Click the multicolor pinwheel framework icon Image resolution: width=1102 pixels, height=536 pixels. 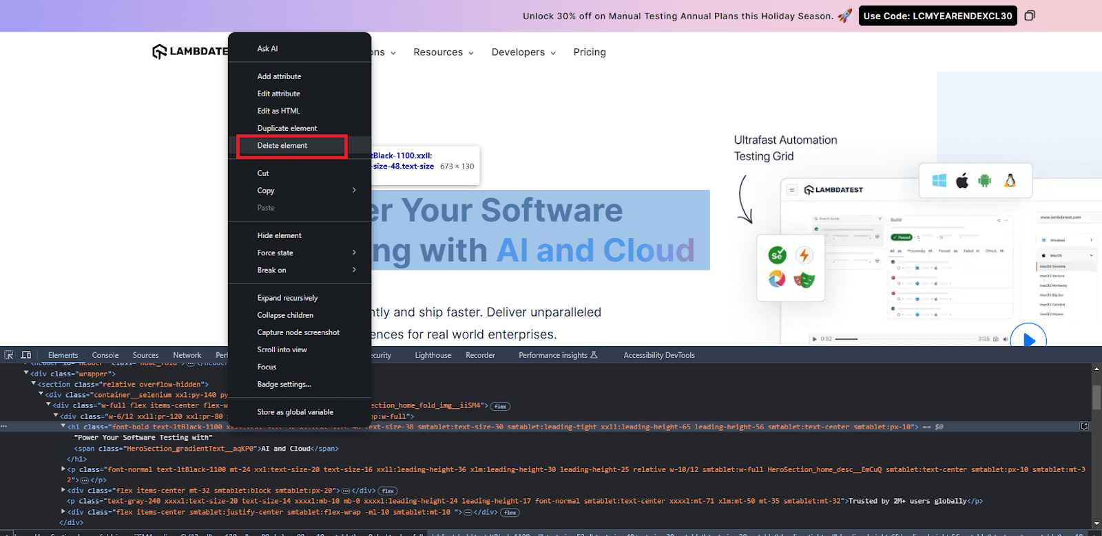click(777, 279)
